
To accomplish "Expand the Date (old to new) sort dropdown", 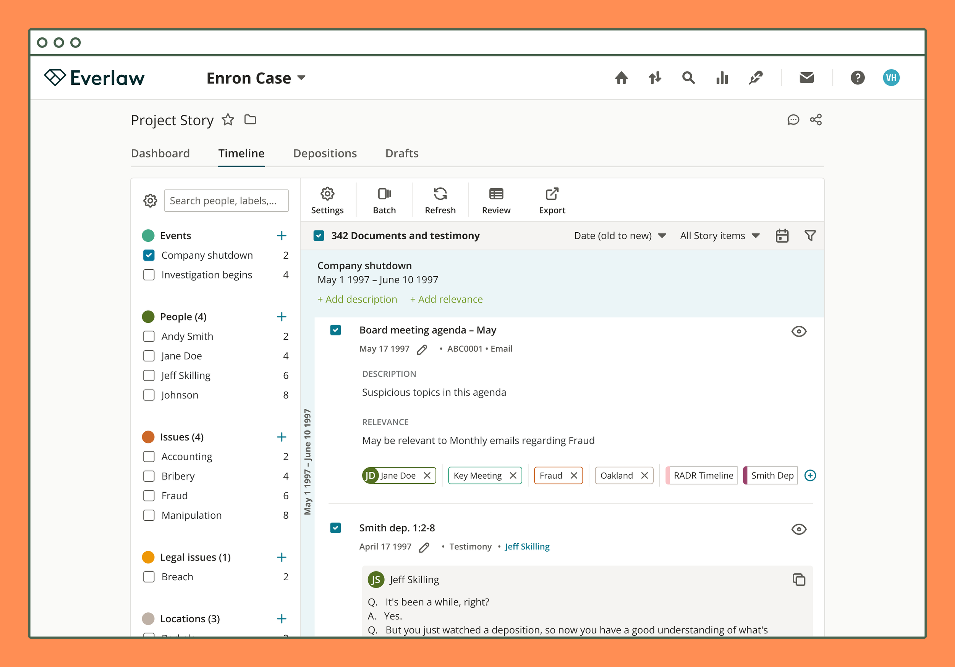I will pyautogui.click(x=620, y=236).
